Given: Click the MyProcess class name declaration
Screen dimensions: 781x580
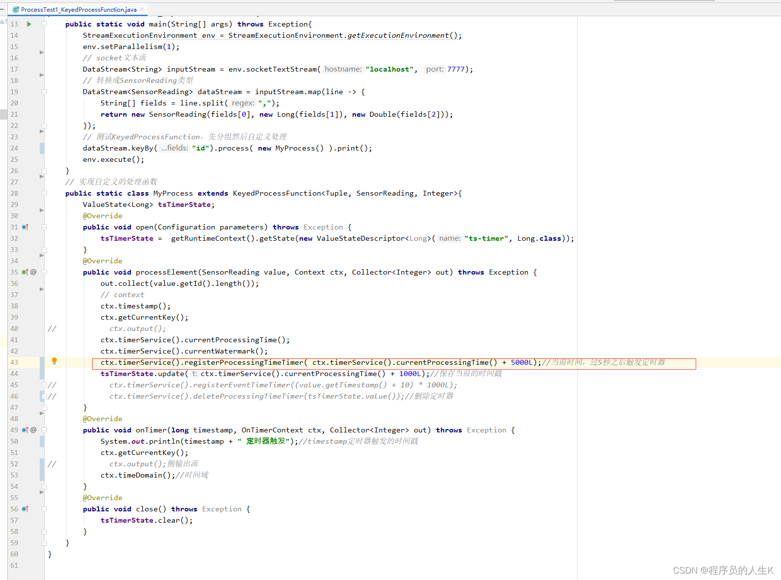Looking at the screenshot, I should 173,193.
